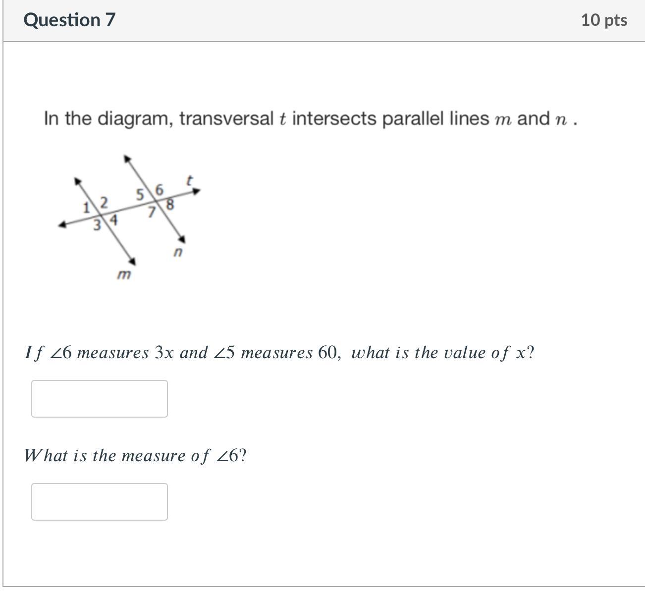Click the line label m below the diagram
This screenshot has height=593, width=645.
coord(123,274)
